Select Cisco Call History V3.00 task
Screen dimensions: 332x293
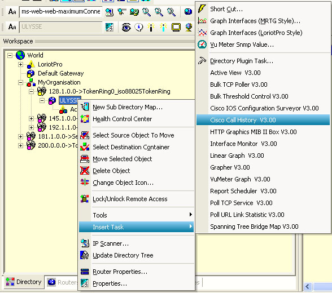pyautogui.click(x=263, y=120)
